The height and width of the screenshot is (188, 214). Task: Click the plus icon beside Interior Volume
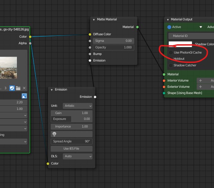(201, 81)
